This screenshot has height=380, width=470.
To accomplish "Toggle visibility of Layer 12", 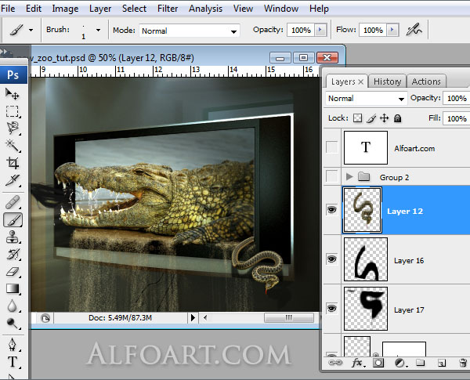I will (331, 210).
